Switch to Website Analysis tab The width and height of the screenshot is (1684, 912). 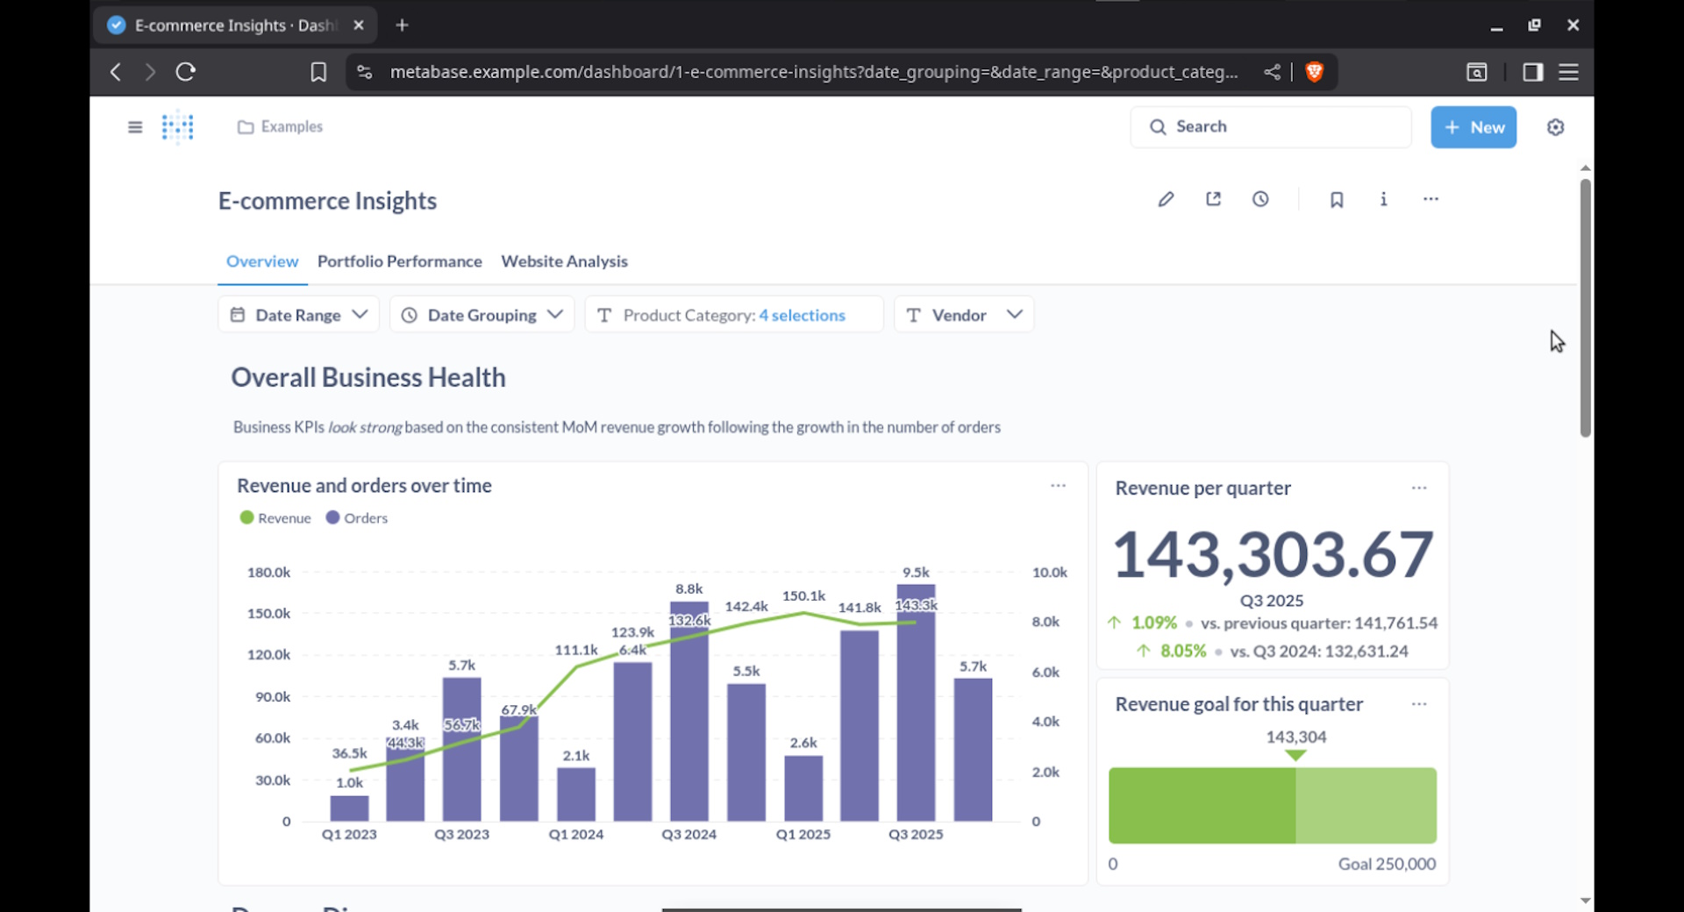pos(564,261)
